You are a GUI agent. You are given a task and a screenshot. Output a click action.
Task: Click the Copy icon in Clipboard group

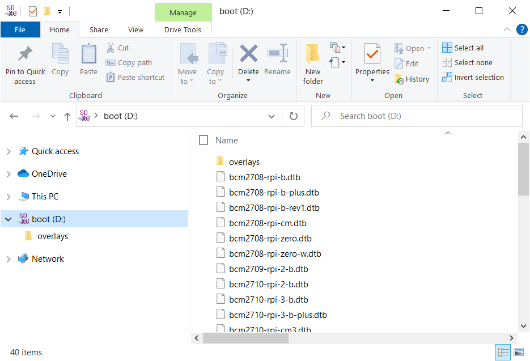[x=60, y=53]
